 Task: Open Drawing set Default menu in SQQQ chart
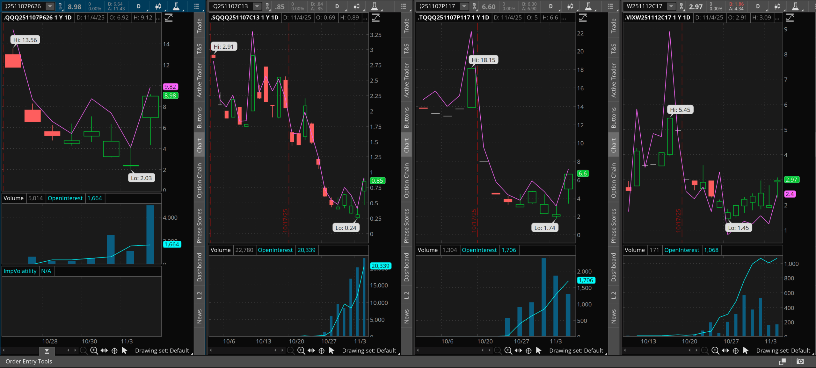tap(369, 350)
